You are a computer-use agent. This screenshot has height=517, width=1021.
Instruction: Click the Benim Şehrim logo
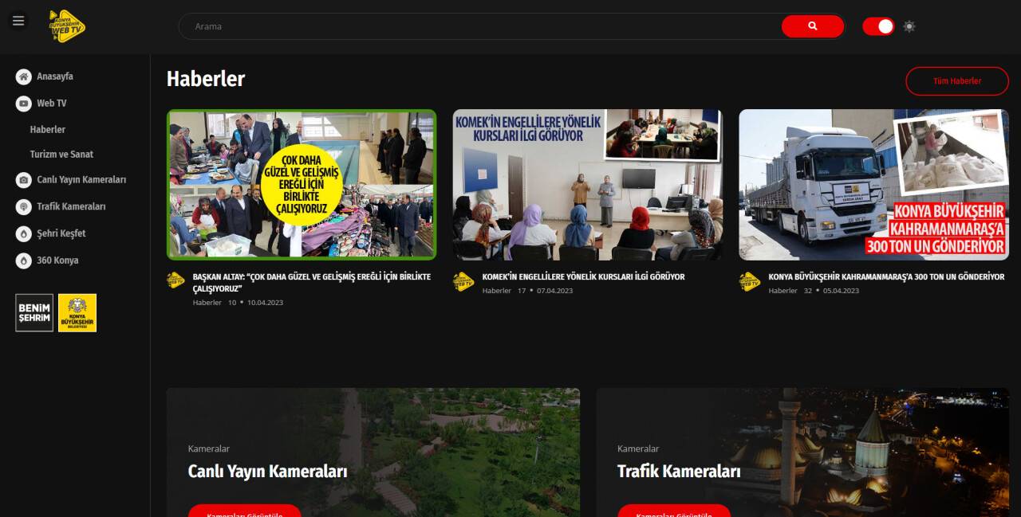click(x=33, y=312)
